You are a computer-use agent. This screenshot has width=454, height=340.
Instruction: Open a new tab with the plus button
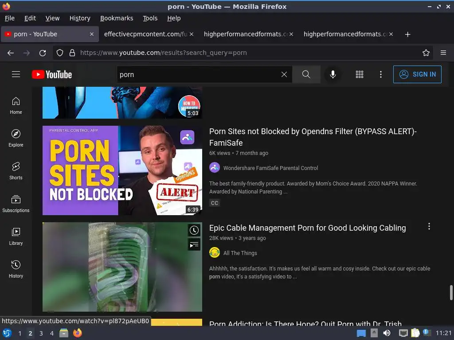(x=407, y=35)
